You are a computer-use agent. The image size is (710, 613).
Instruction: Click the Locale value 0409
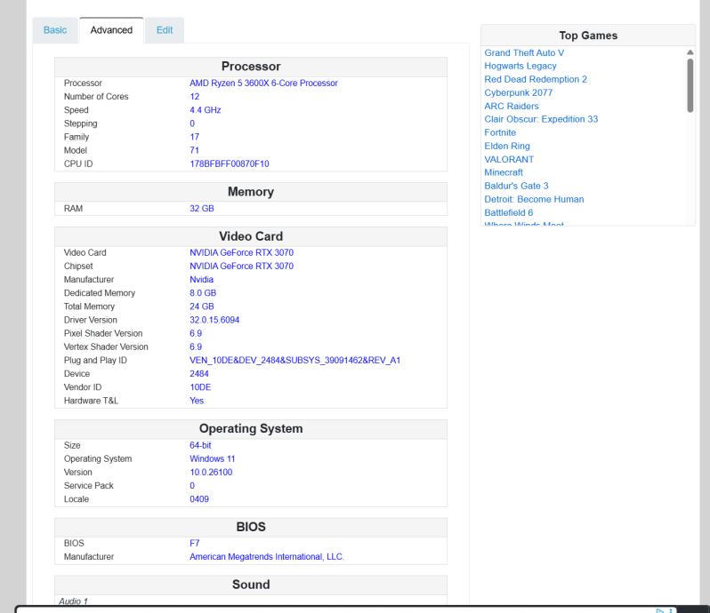click(x=199, y=499)
